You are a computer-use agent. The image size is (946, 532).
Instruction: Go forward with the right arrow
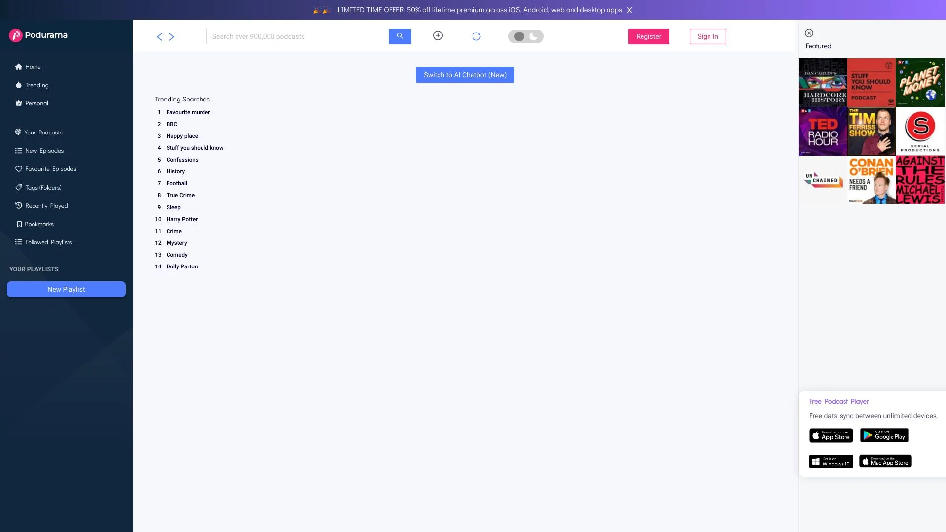pos(171,37)
